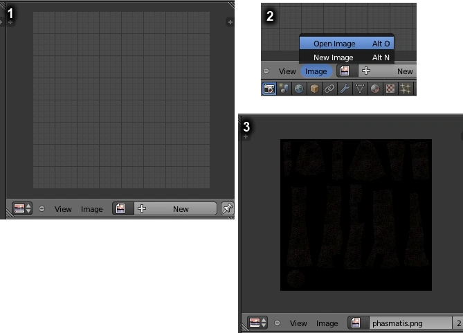Expand the top-right plus region toggle in grid editor

point(230,22)
